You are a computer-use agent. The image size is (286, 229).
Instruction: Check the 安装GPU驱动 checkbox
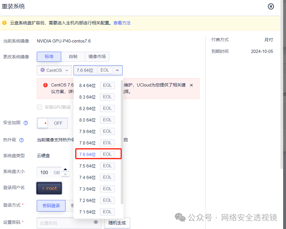pyautogui.click(x=39, y=107)
